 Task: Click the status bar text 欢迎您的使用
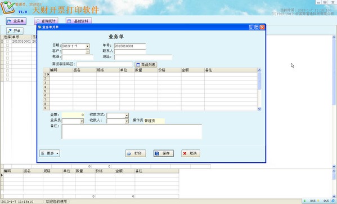click(x=56, y=202)
